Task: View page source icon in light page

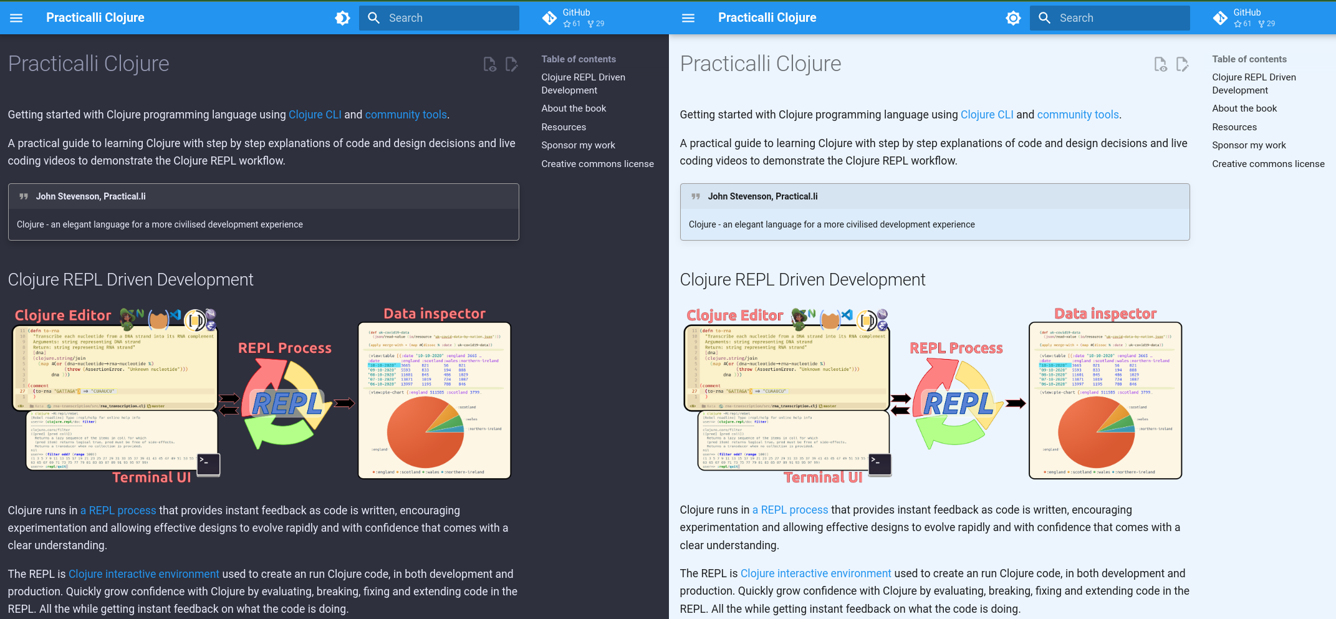Action: click(x=1161, y=64)
